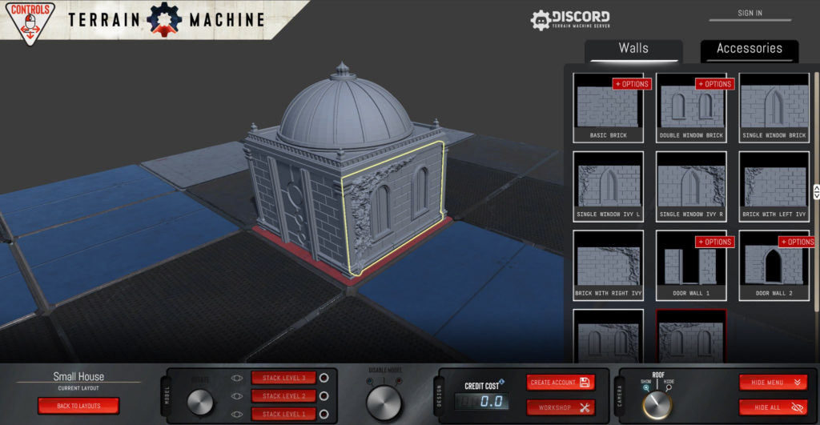Click the wall list vertical scrollbar

[816, 194]
